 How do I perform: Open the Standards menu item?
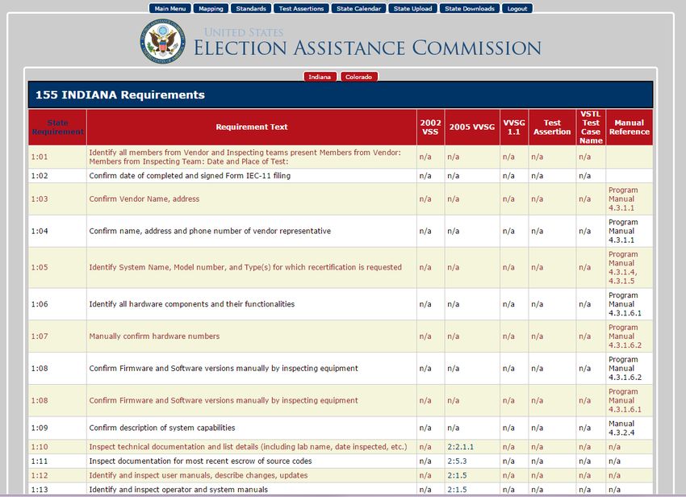pyautogui.click(x=251, y=8)
